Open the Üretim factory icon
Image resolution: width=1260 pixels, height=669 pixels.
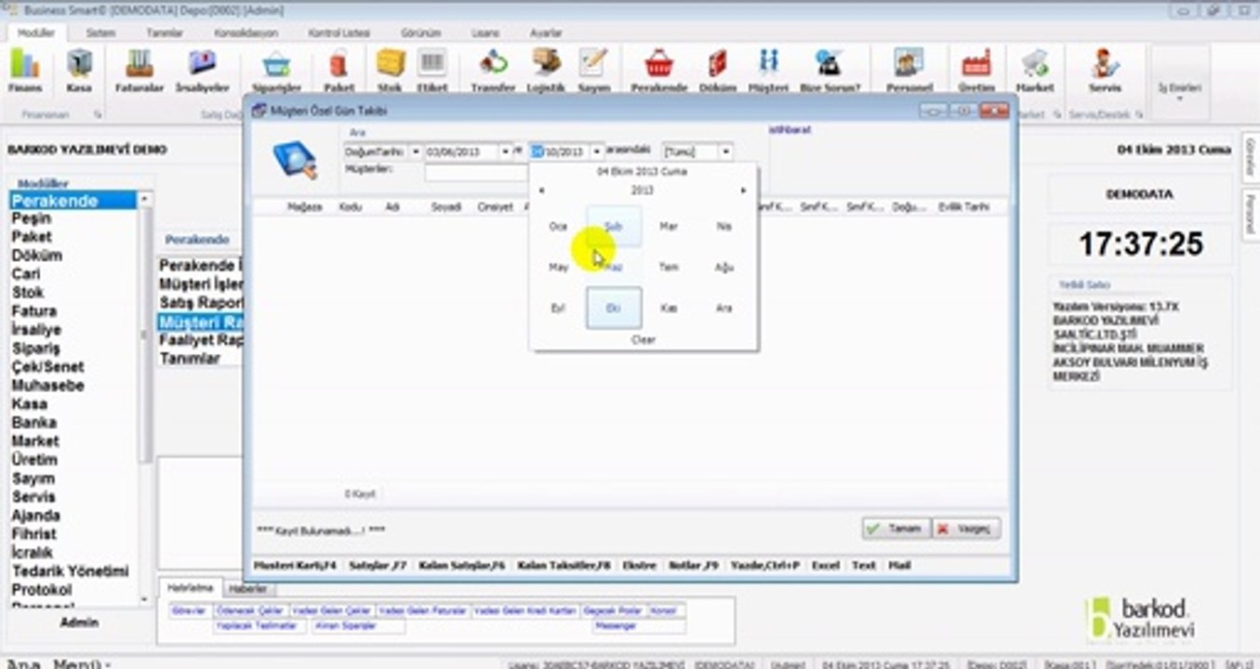click(976, 70)
